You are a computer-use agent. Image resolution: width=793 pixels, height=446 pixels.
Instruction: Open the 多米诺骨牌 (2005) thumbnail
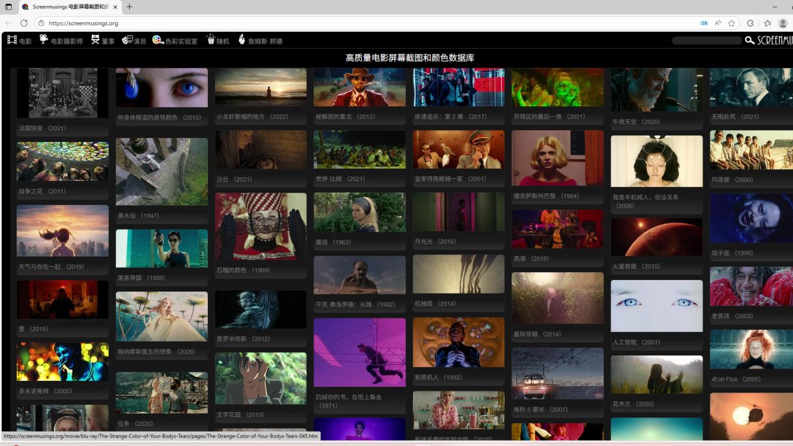click(63, 361)
